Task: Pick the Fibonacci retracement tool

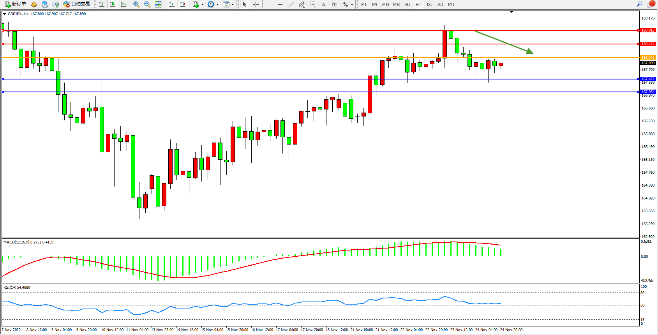Action: click(x=312, y=4)
